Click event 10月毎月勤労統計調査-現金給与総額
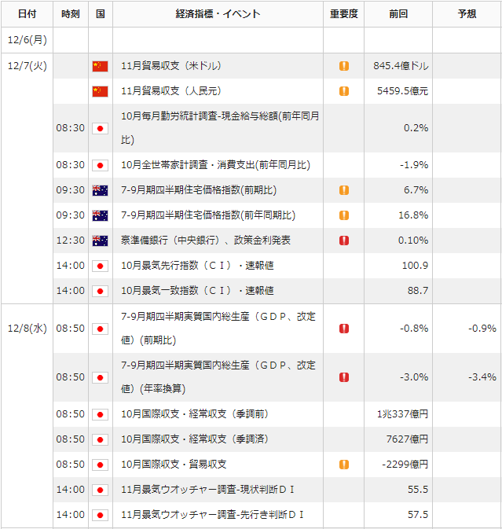Screen dimensions: 502x529 click(x=220, y=128)
